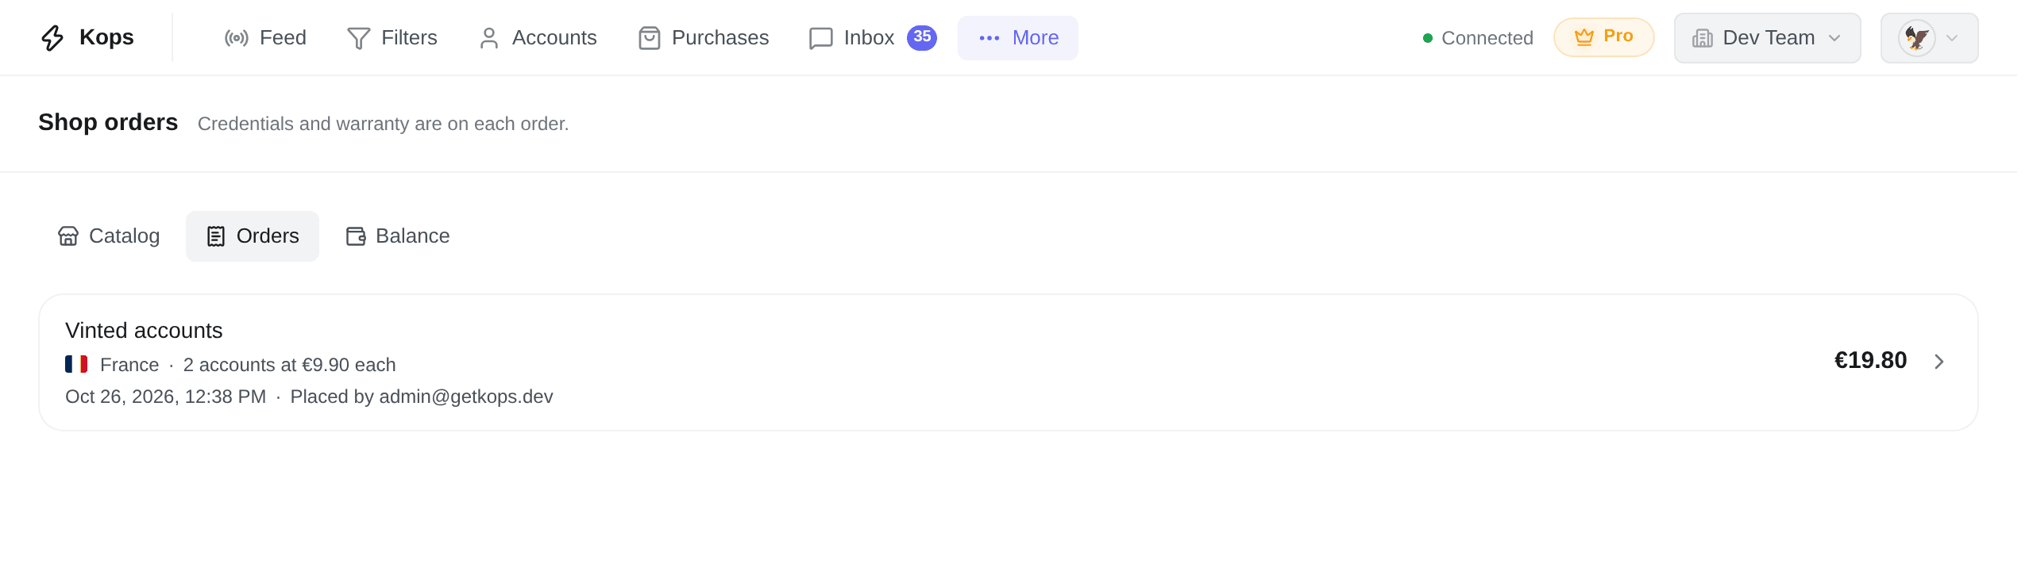Image resolution: width=2033 pixels, height=571 pixels.
Task: Open the Vinted accounts order
Action: (x=1009, y=362)
